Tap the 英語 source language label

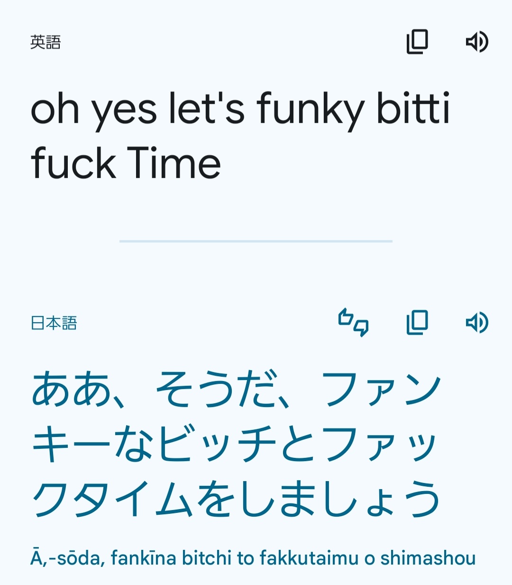click(x=46, y=42)
